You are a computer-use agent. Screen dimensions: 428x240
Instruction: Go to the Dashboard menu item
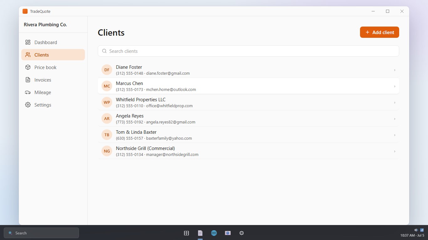[53, 42]
